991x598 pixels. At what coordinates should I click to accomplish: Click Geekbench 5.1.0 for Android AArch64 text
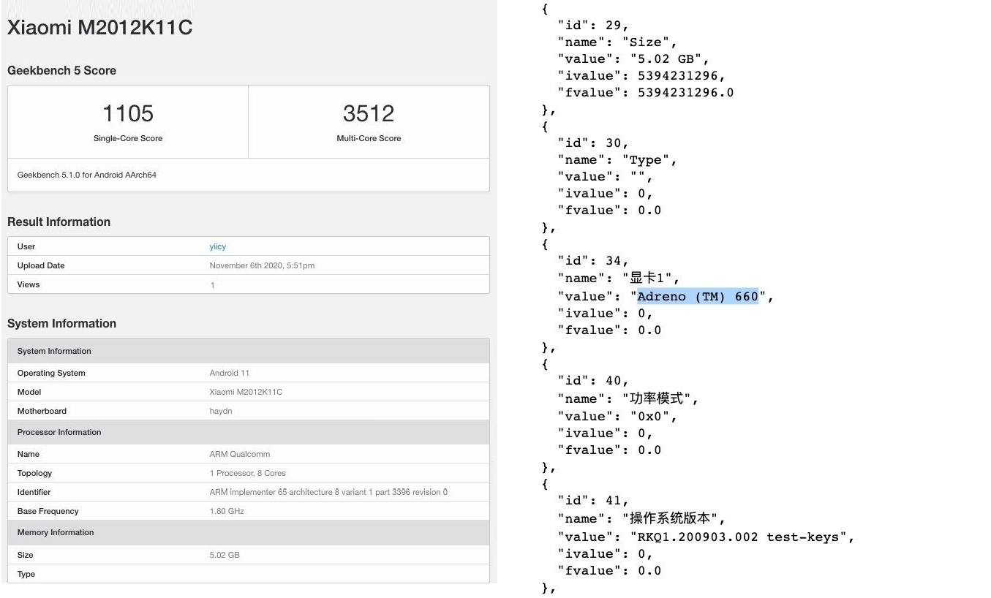(87, 175)
